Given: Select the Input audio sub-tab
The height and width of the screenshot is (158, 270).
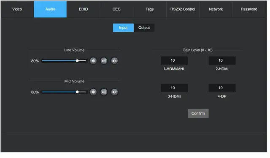Looking at the screenshot, I should point(123,27).
